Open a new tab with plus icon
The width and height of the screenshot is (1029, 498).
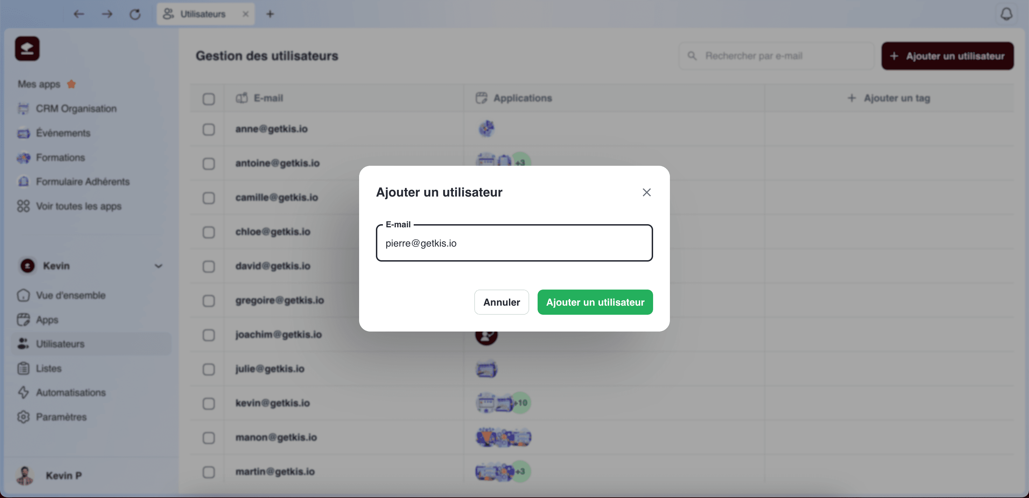[x=270, y=14]
